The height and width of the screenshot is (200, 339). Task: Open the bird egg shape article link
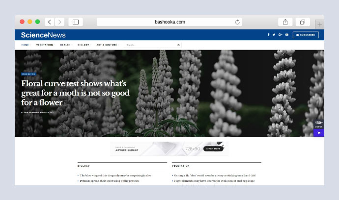pyautogui.click(x=214, y=181)
